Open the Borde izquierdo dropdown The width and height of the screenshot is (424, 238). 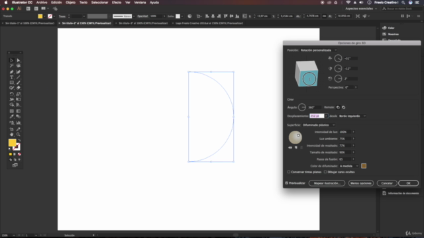pyautogui.click(x=352, y=116)
